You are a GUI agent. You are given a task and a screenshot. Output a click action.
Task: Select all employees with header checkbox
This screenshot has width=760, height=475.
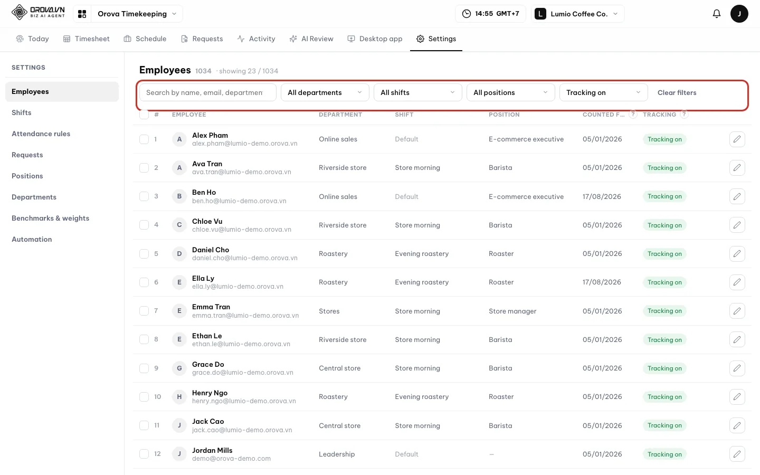click(x=144, y=114)
